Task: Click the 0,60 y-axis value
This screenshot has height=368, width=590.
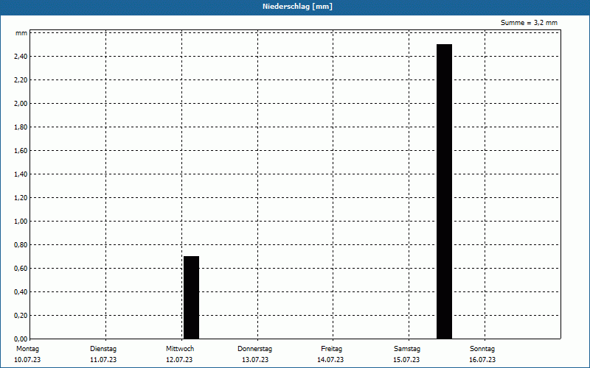Action: (21, 269)
